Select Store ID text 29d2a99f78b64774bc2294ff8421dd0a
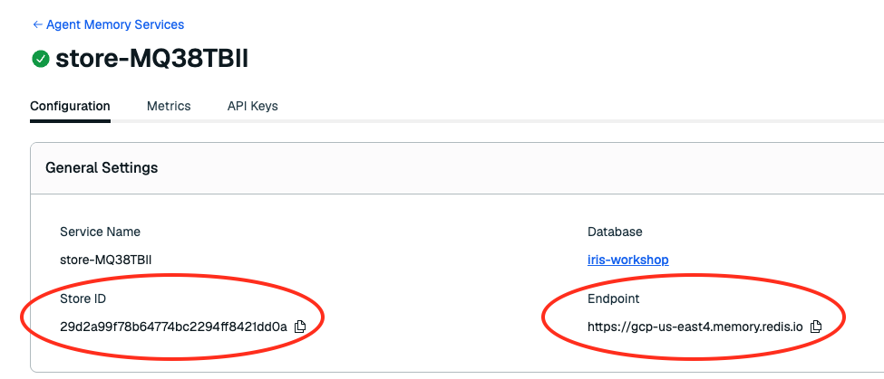 click(174, 327)
